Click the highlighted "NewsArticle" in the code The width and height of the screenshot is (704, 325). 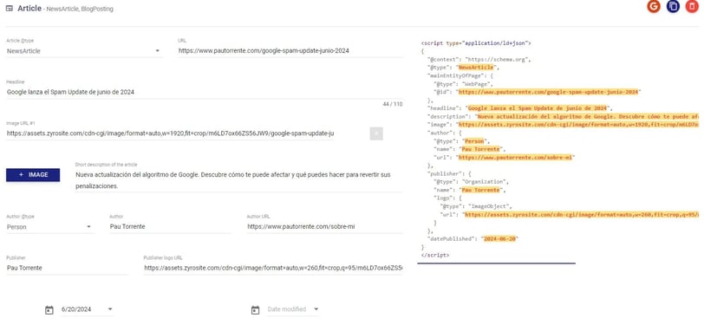pyautogui.click(x=476, y=68)
